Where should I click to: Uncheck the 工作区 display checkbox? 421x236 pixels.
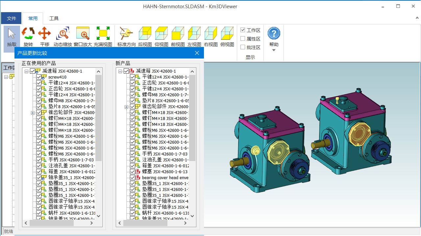pyautogui.click(x=243, y=30)
